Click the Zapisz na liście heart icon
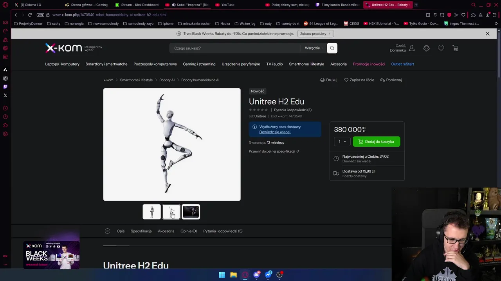The width and height of the screenshot is (501, 281). (346, 80)
